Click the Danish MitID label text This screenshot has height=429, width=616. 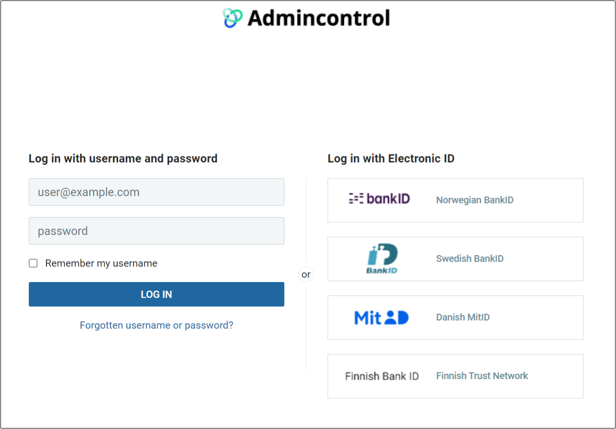462,317
